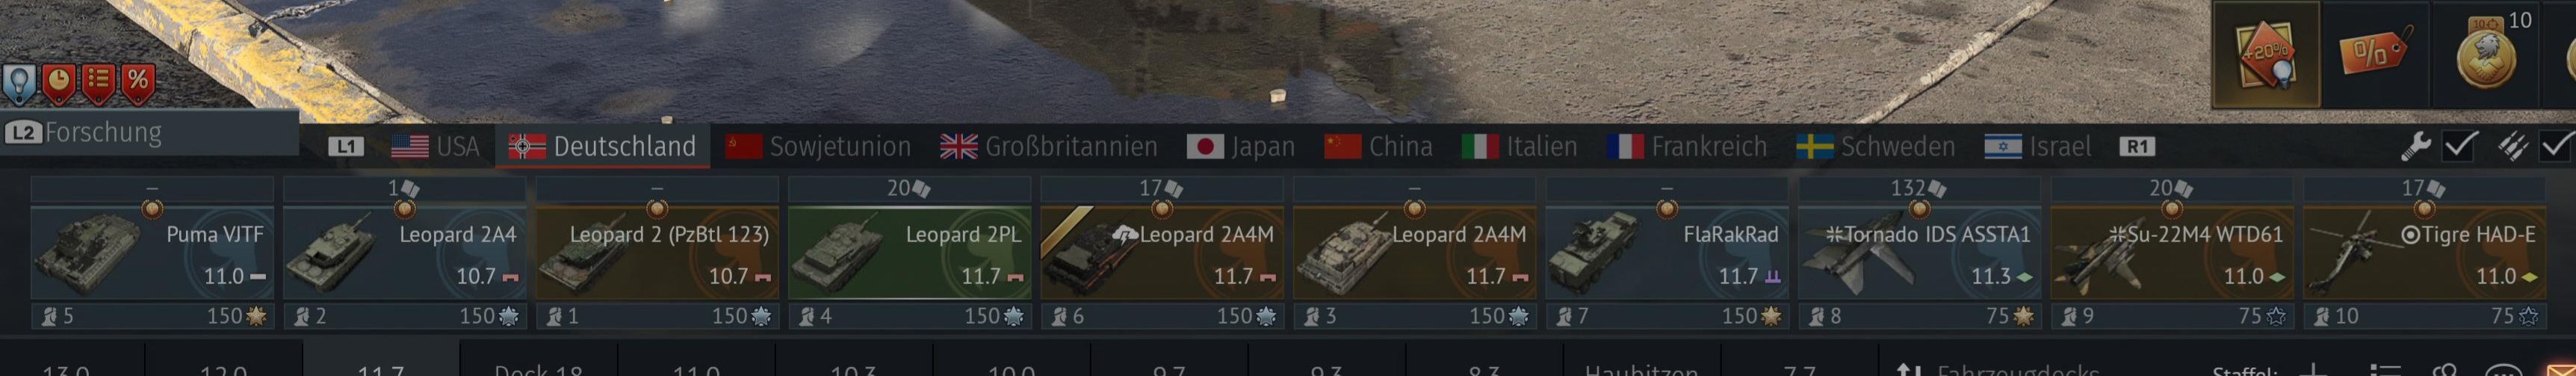Image resolution: width=2576 pixels, height=376 pixels.
Task: Click the red clock booster icon
Action: click(x=59, y=83)
